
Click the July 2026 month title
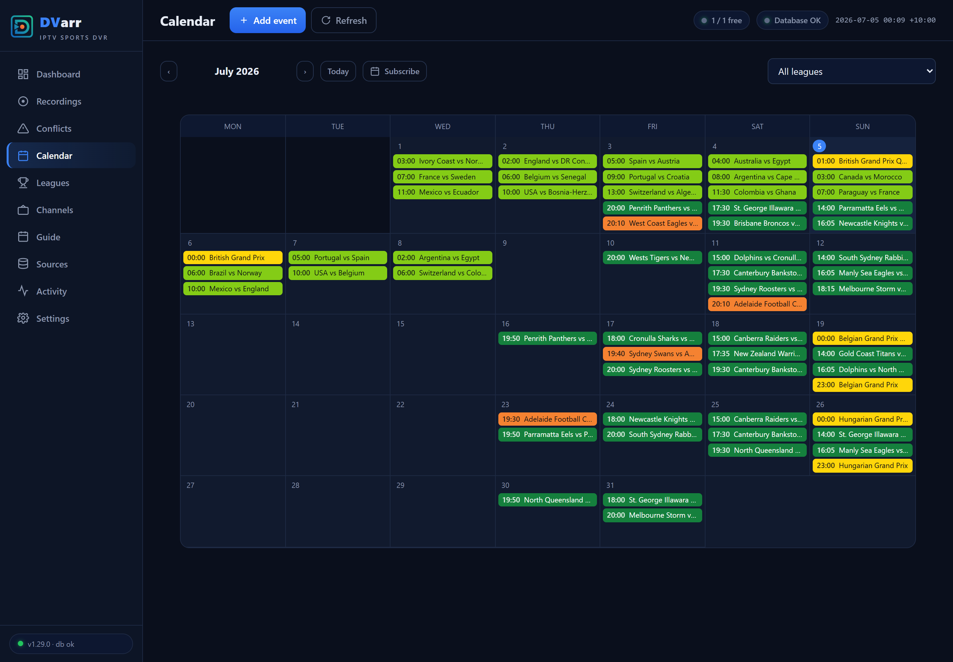coord(237,71)
